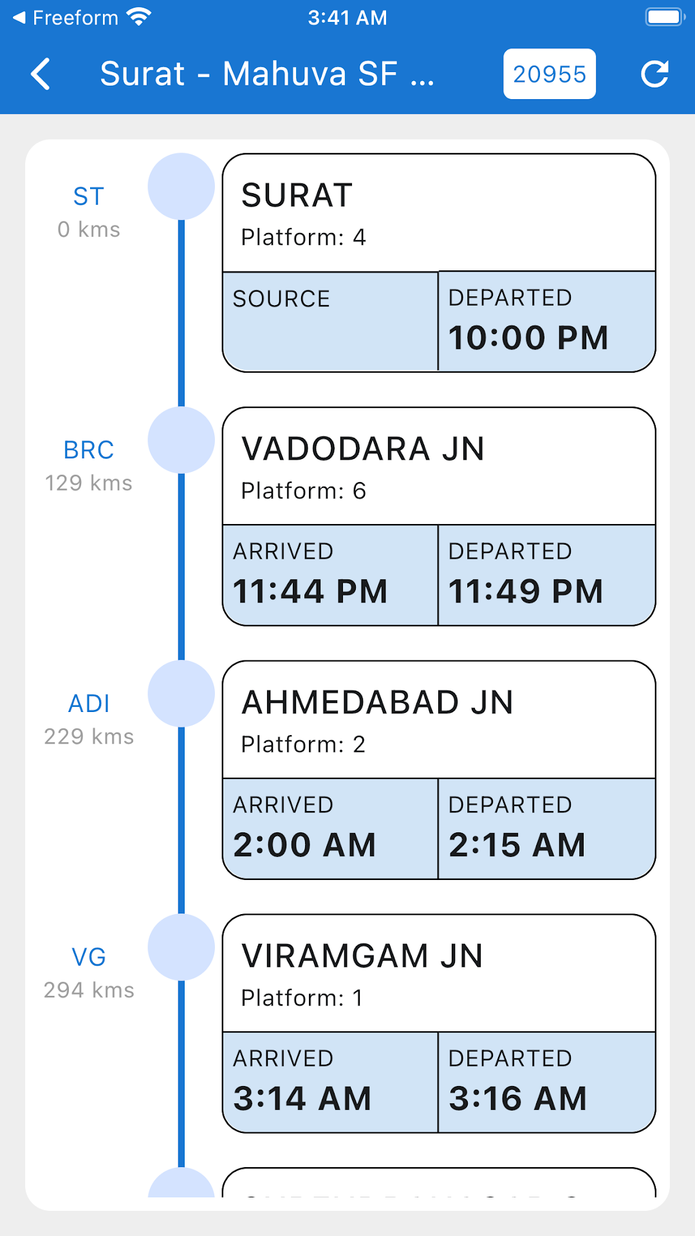The height and width of the screenshot is (1236, 695).
Task: Tap Surat departed time 10:00 PM
Action: pyautogui.click(x=528, y=337)
